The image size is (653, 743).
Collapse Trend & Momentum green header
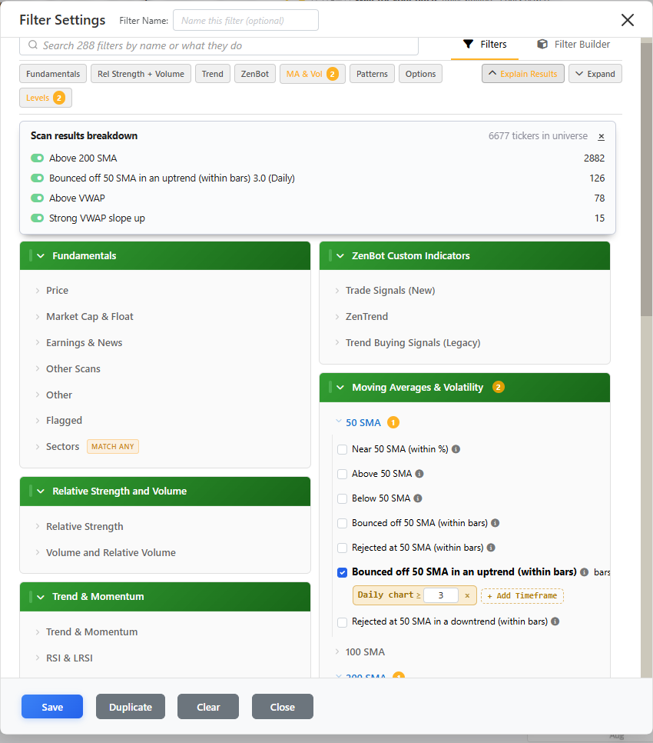165,597
